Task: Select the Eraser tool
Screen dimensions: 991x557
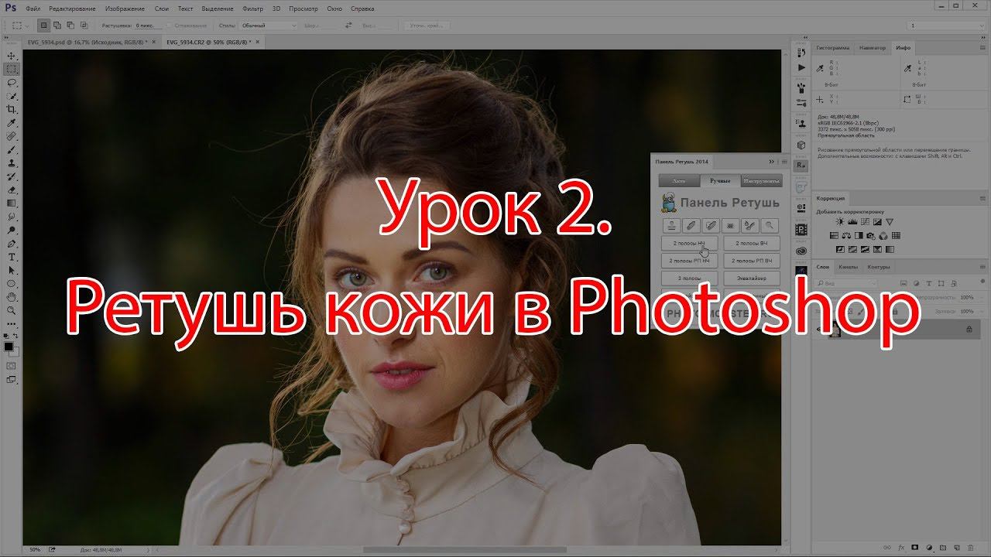Action: click(12, 190)
